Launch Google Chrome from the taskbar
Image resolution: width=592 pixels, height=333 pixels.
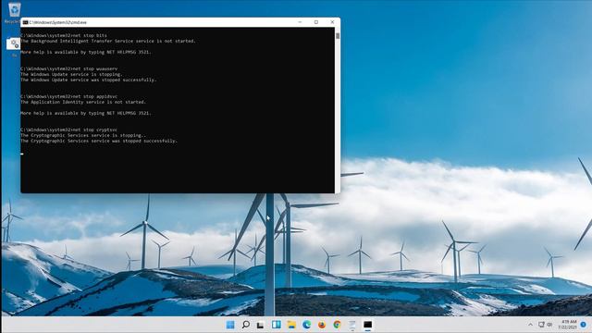point(337,325)
